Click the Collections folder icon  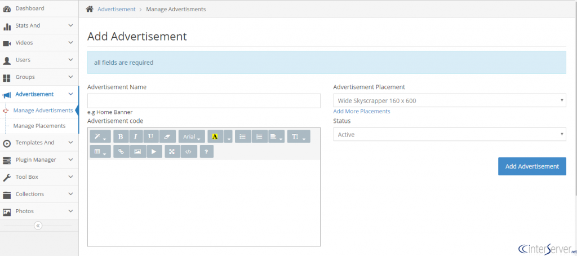coord(7,195)
